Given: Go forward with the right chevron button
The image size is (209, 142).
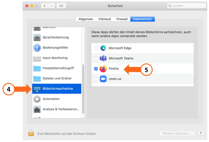Looking at the screenshot, I should [51, 6].
